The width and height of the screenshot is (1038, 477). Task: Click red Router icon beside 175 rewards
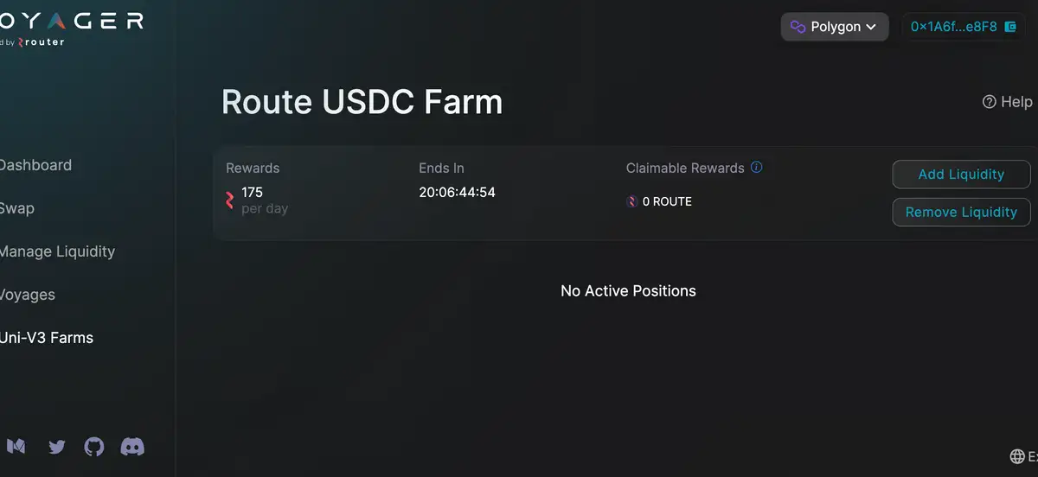229,200
